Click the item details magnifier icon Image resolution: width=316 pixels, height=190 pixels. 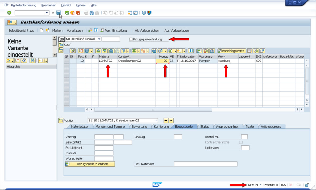point(73,51)
